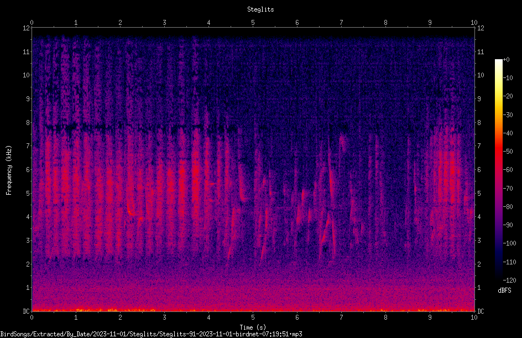Click the -20 mark on dBFS color scale
The image size is (522, 338).
coord(508,96)
